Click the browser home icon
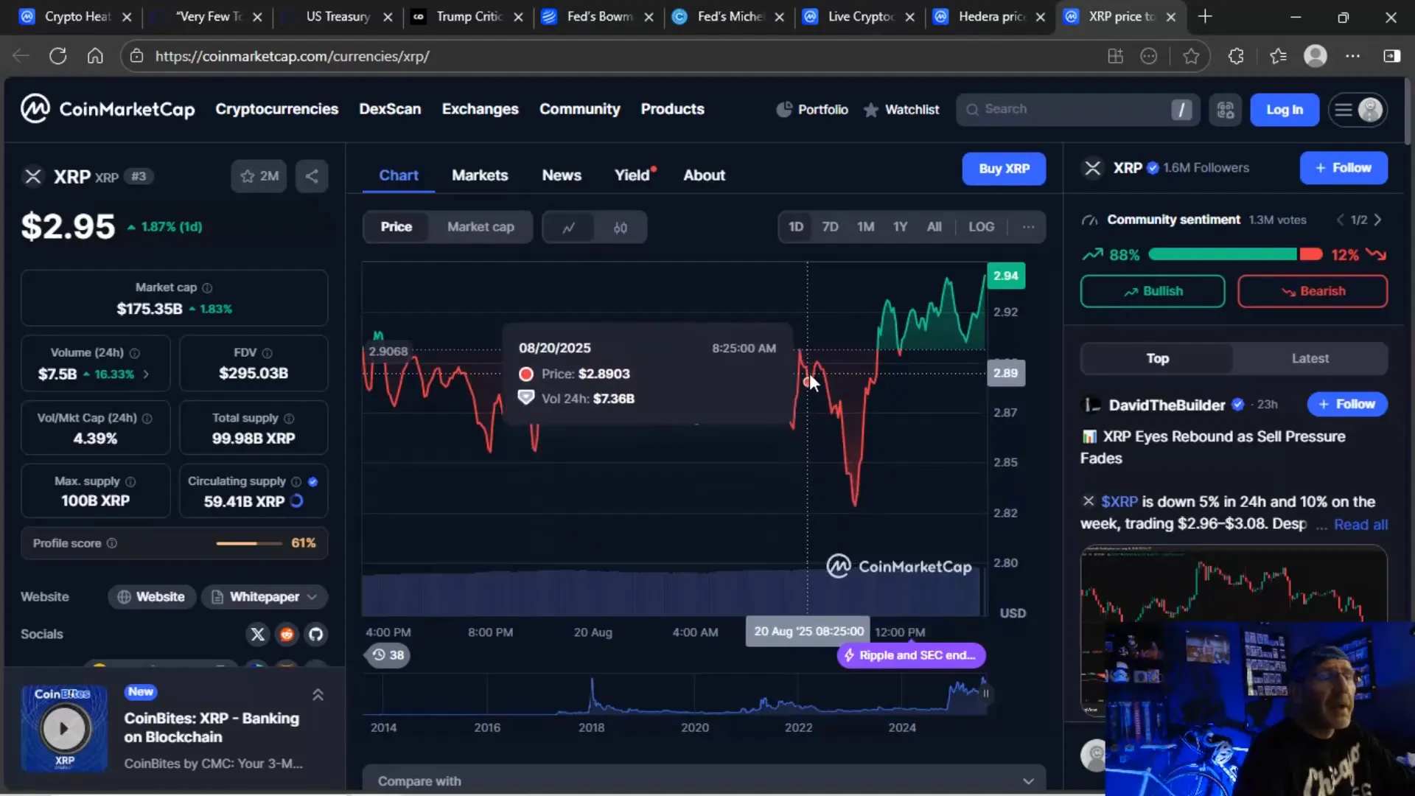Viewport: 1415px width, 796px height. tap(95, 56)
